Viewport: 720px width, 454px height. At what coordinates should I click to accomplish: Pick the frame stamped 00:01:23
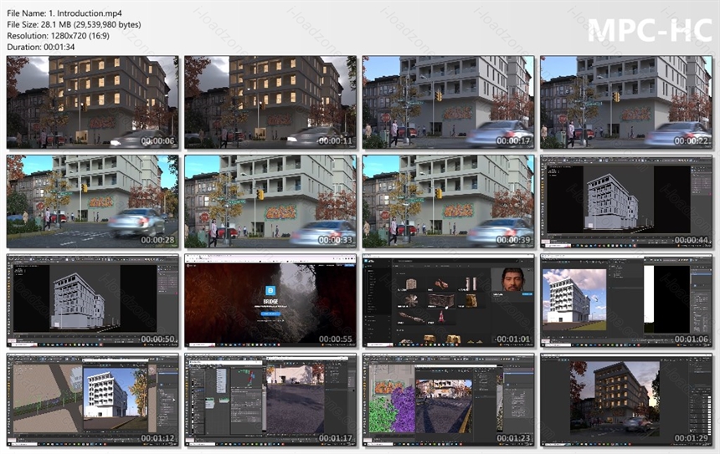click(x=448, y=400)
